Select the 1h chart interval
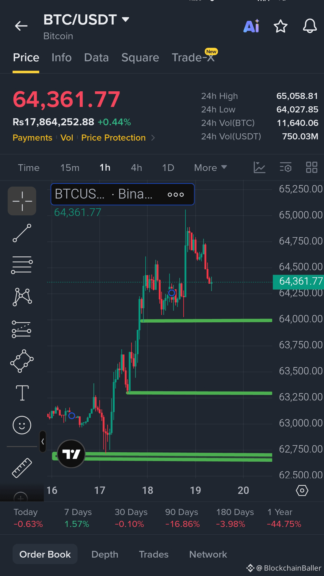This screenshot has height=576, width=324. click(x=105, y=168)
